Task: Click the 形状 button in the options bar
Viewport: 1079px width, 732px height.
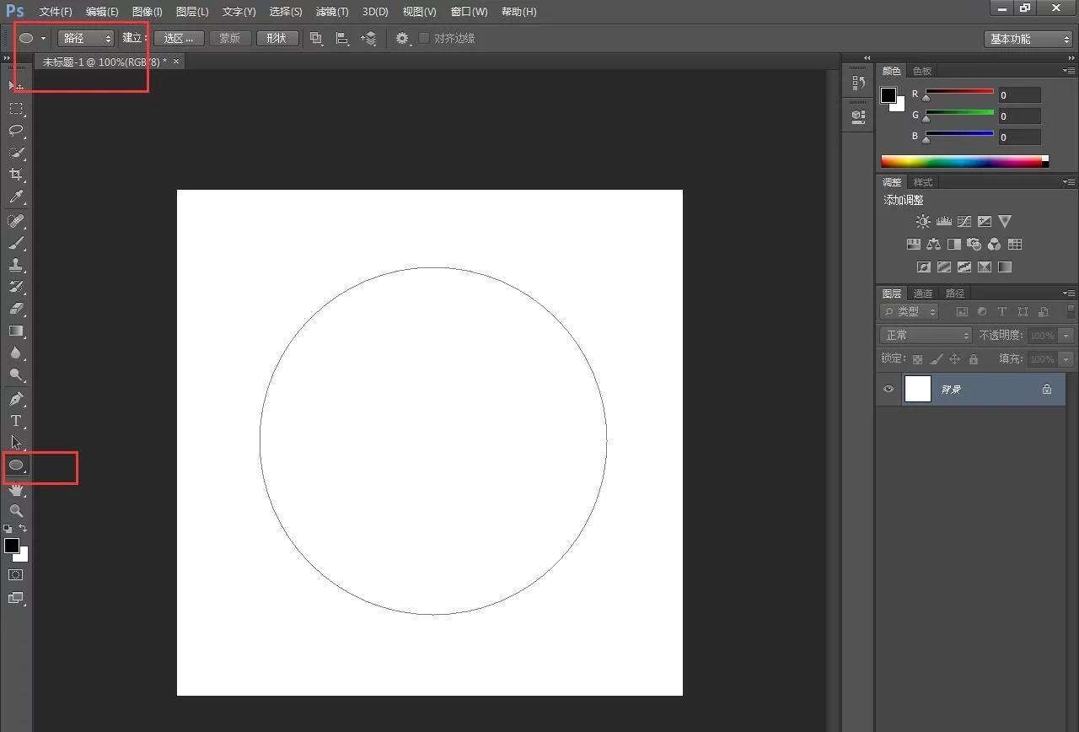Action: pos(277,38)
